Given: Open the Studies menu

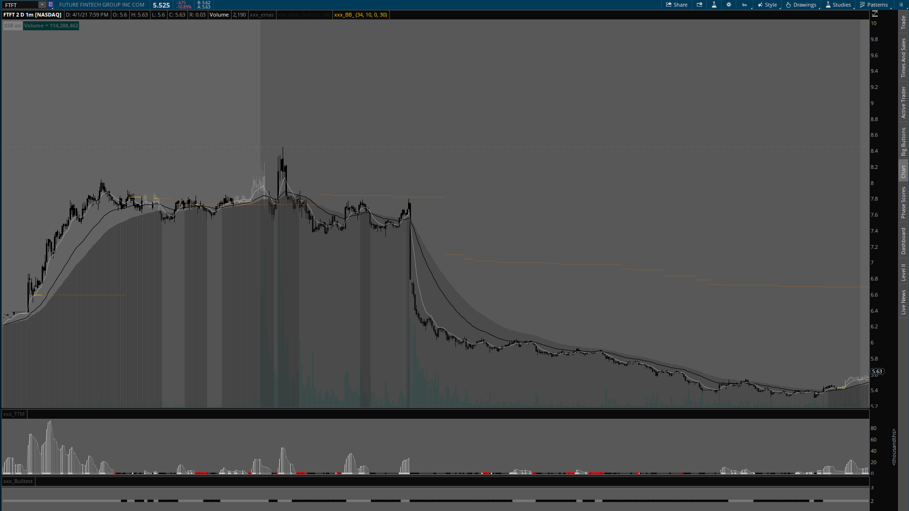Looking at the screenshot, I should pos(838,5).
